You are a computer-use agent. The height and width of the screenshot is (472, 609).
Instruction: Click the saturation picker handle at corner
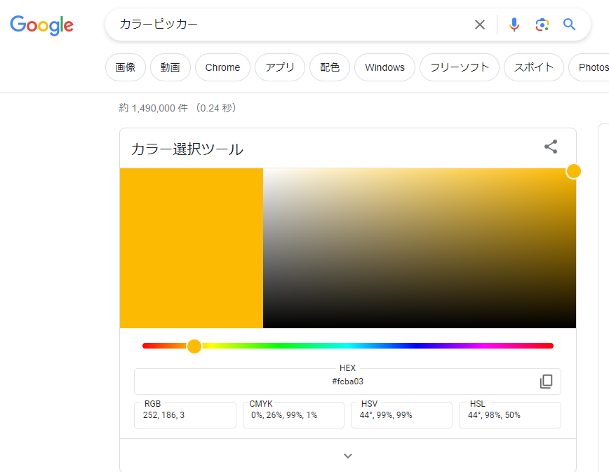[573, 171]
